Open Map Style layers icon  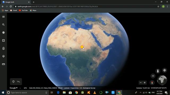coord(3,56)
